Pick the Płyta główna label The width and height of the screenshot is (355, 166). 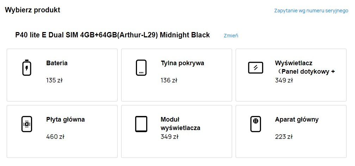pyautogui.click(x=66, y=119)
